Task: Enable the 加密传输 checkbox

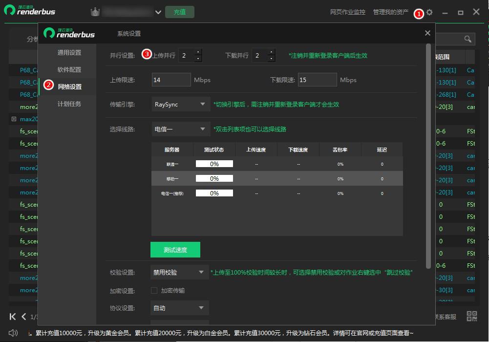Action: click(x=154, y=291)
